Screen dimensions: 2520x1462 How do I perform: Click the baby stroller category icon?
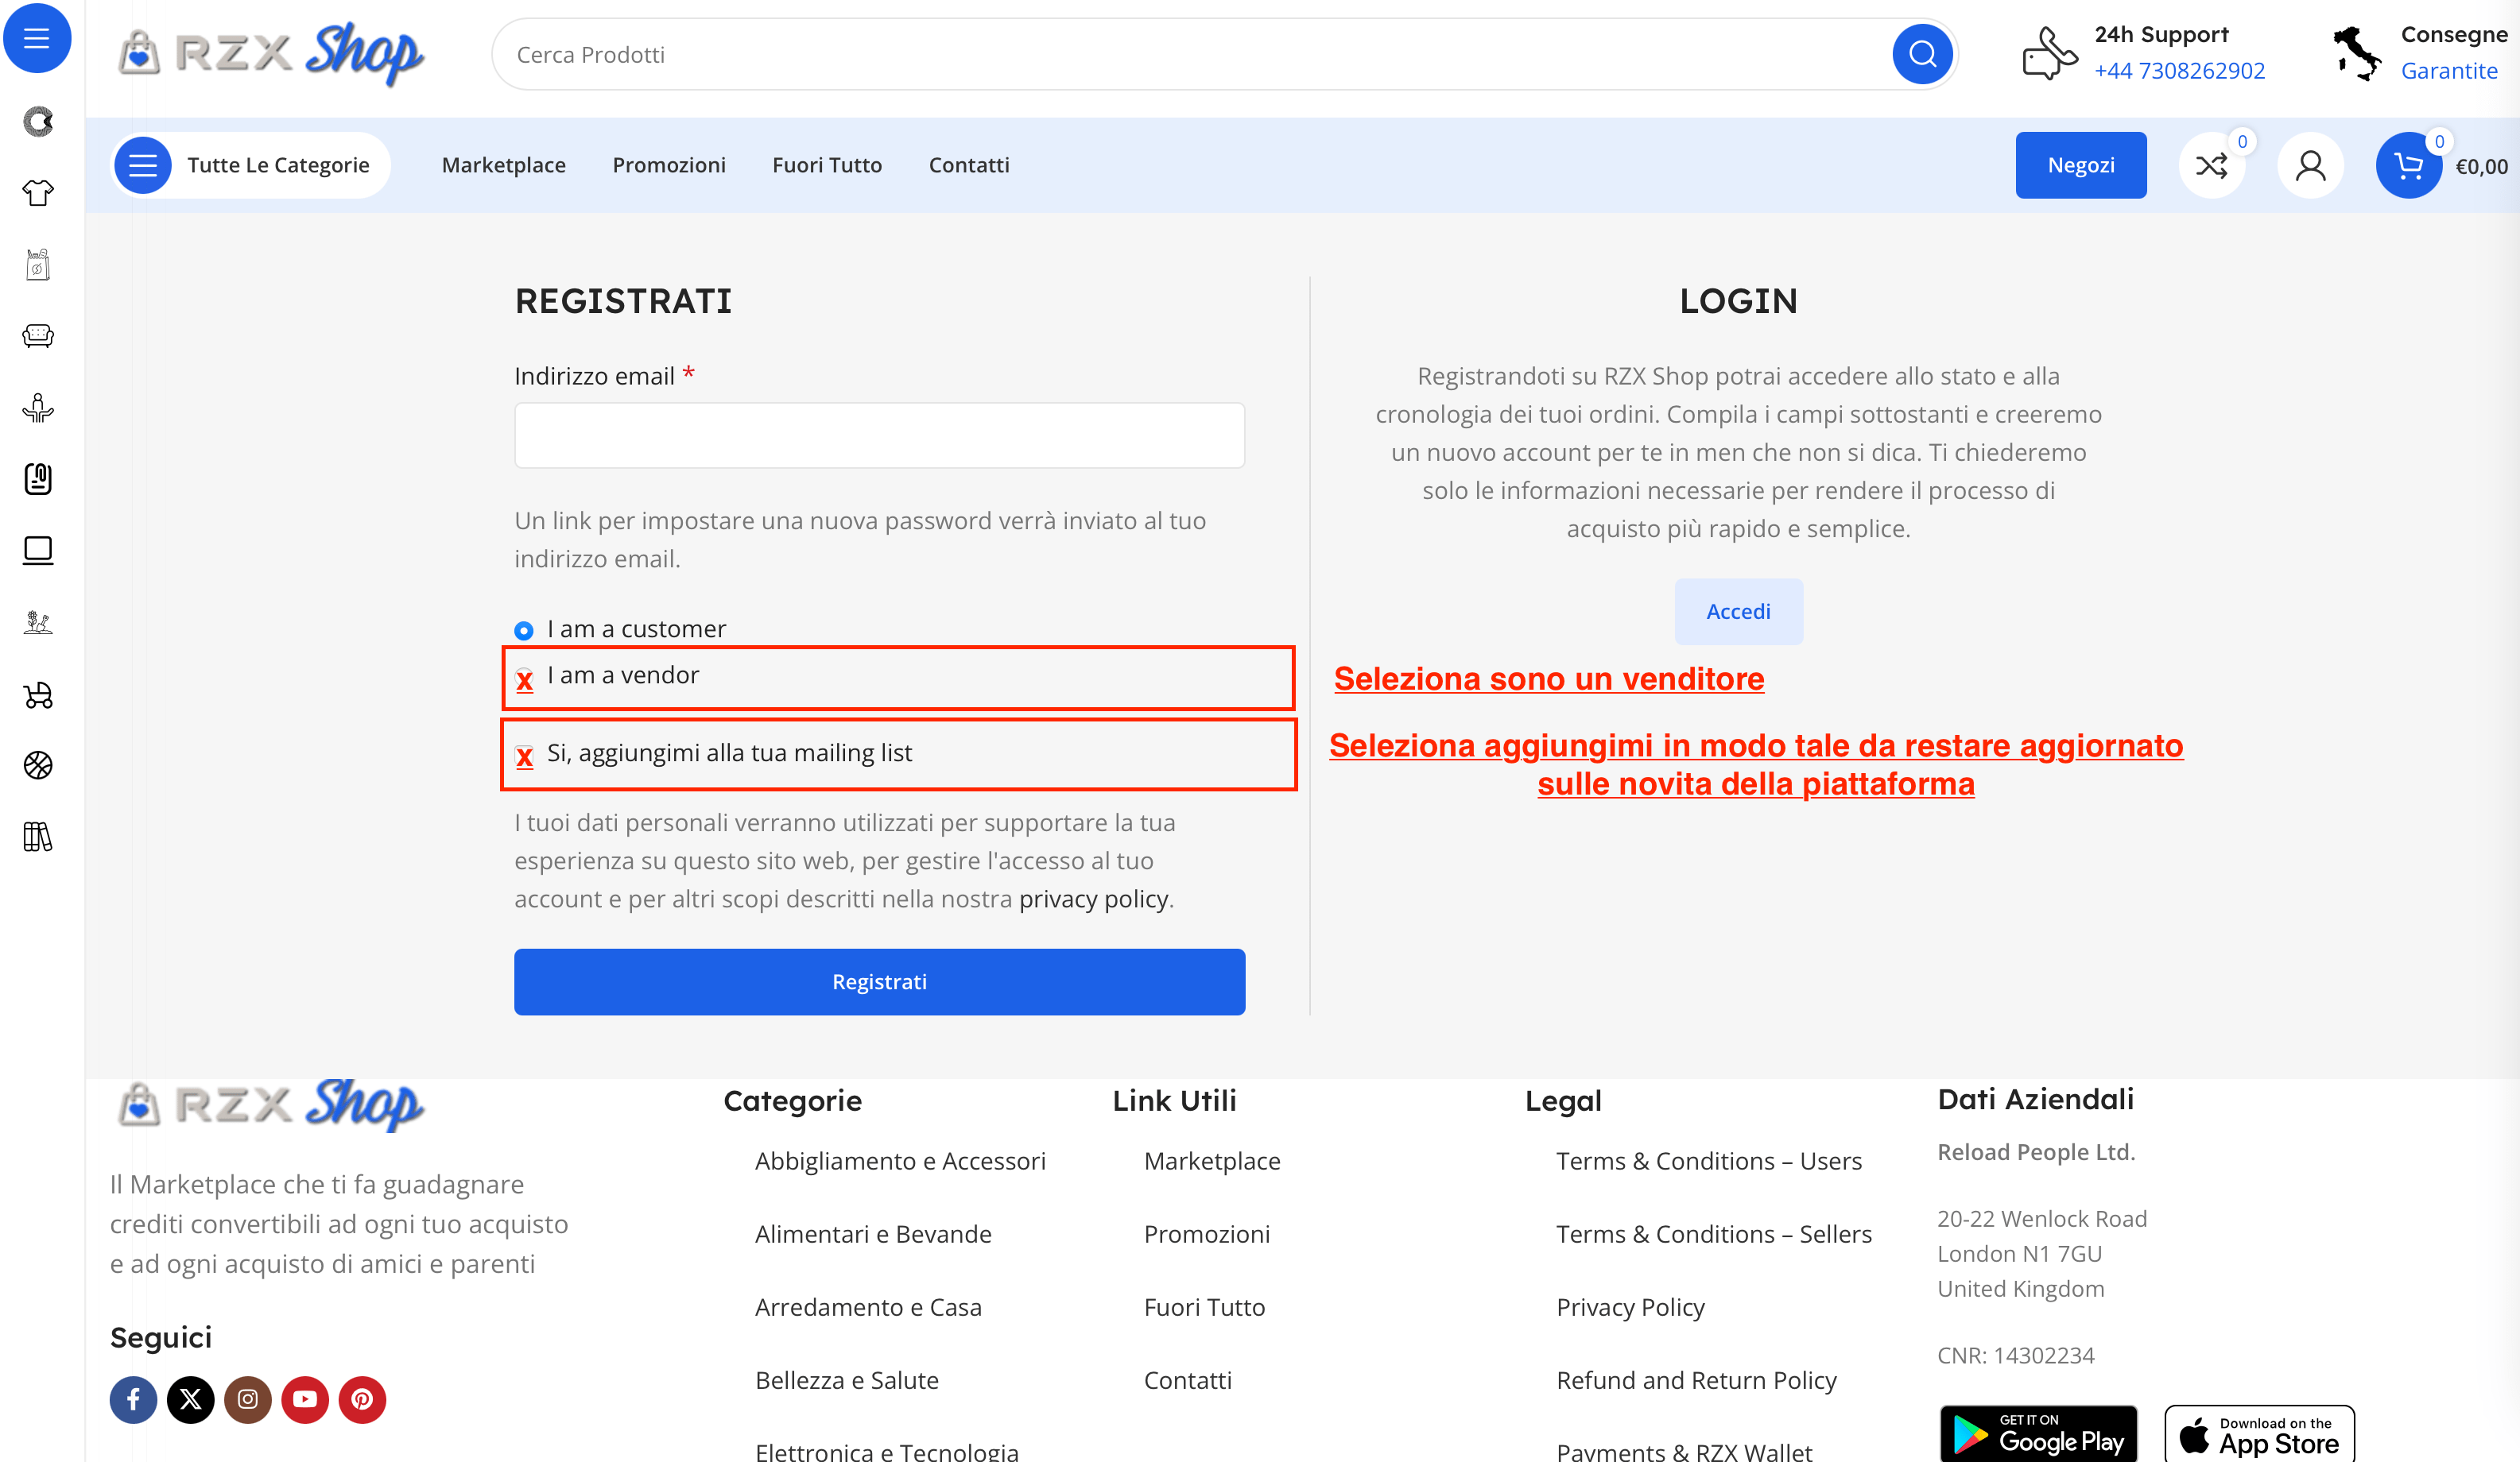pyautogui.click(x=38, y=694)
